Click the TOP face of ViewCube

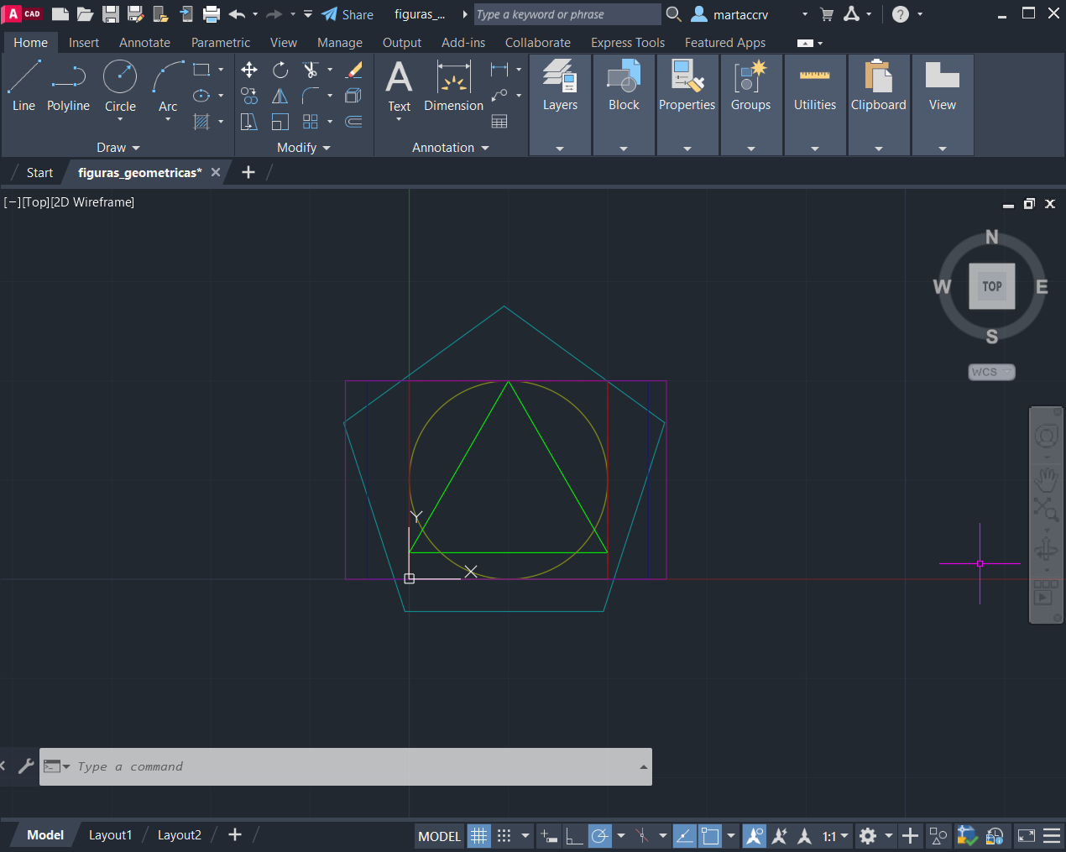(x=991, y=286)
